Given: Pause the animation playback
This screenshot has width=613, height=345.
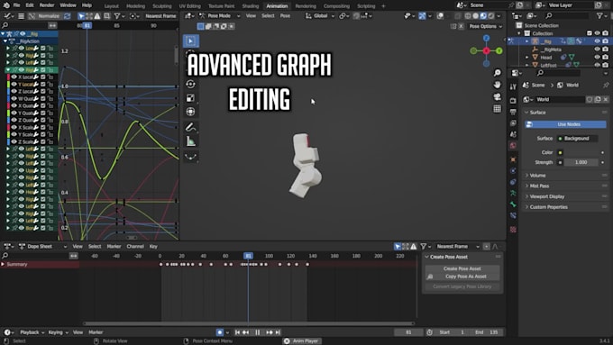Looking at the screenshot, I should (x=257, y=332).
